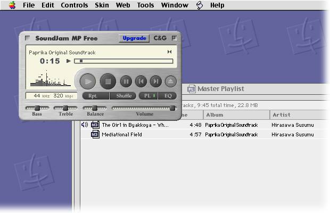Click the 44 kHz 320 kbps readout
Screen dimensions: 330x213
pos(52,96)
